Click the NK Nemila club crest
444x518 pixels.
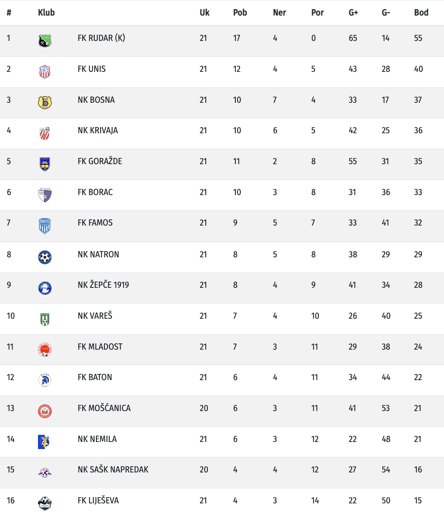pos(44,442)
